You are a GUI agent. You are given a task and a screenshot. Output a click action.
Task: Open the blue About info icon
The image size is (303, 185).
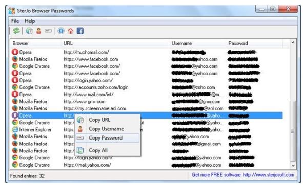coord(61,31)
